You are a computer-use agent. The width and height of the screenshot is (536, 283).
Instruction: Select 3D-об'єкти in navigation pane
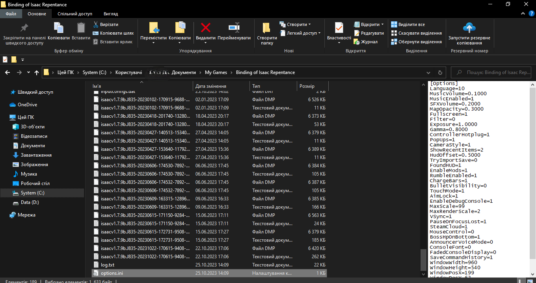point(33,127)
